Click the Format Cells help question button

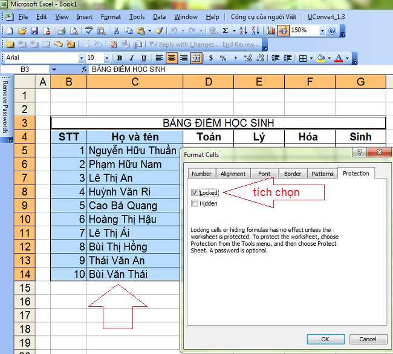(359, 152)
